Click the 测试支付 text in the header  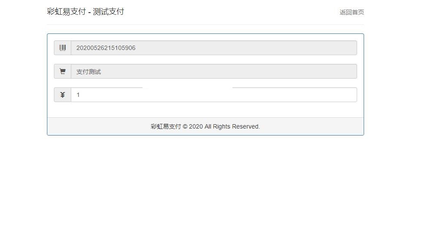pyautogui.click(x=108, y=12)
